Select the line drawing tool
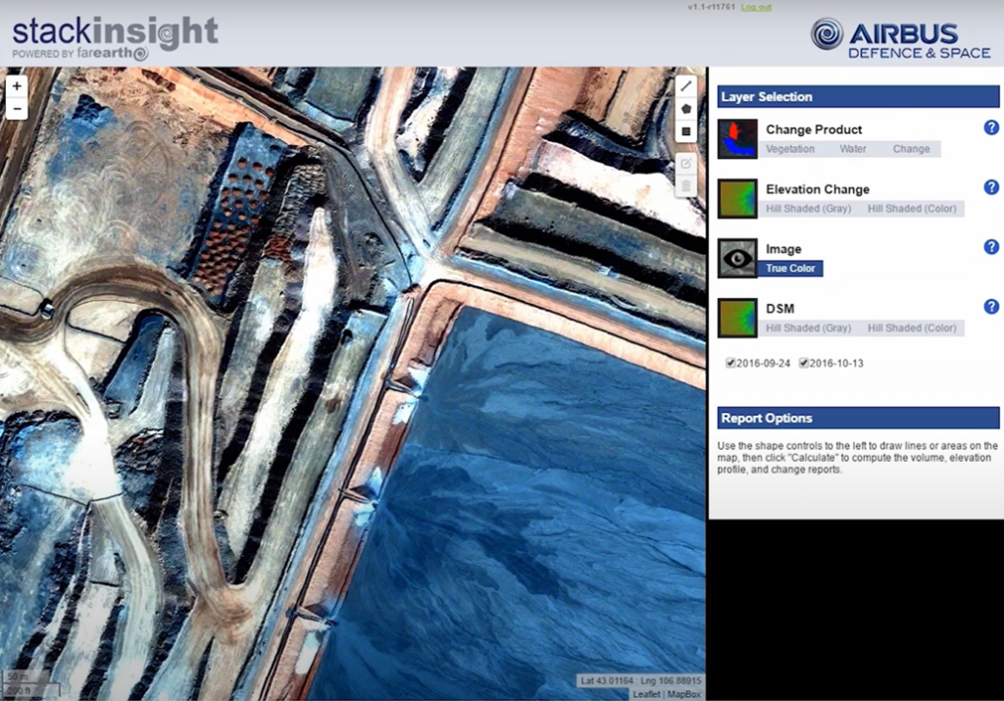This screenshot has width=1004, height=701. click(684, 85)
